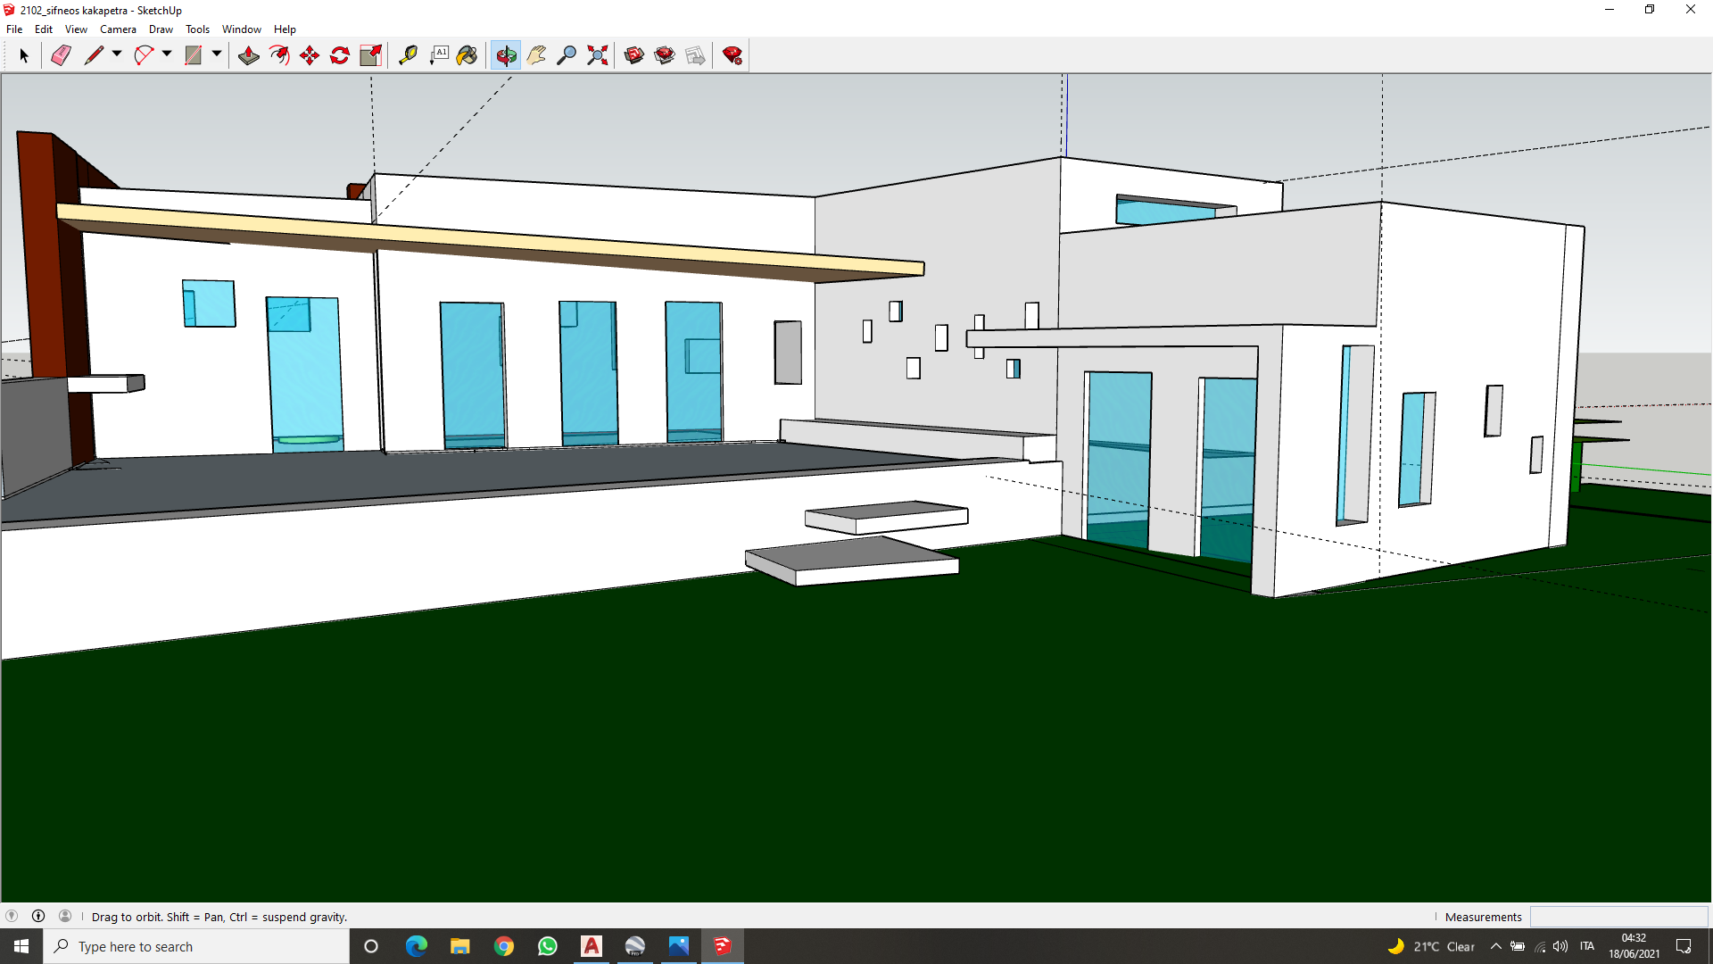Open Google Chrome from the taskbar
Image resolution: width=1713 pixels, height=964 pixels.
[x=504, y=946]
